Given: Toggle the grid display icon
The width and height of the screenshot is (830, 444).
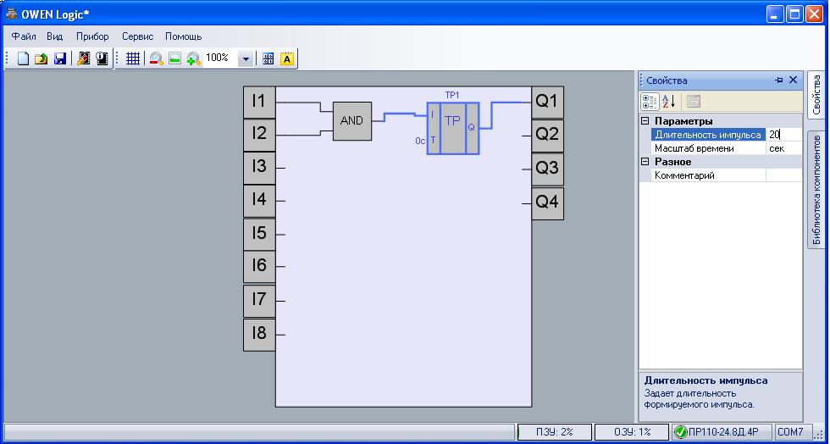Looking at the screenshot, I should click(x=133, y=58).
